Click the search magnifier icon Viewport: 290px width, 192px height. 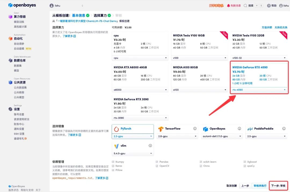coord(245,6)
